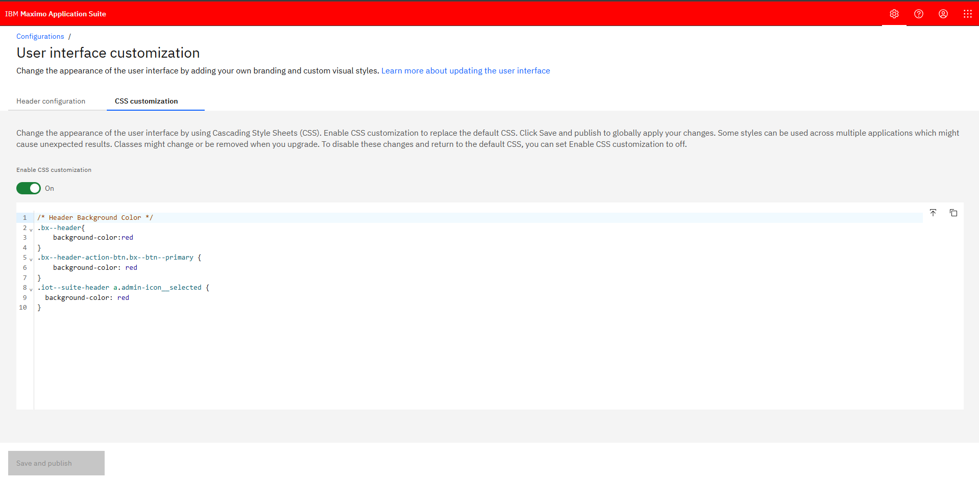Click the IBM Maximo Application Suite title
This screenshot has width=979, height=482.
pyautogui.click(x=56, y=14)
